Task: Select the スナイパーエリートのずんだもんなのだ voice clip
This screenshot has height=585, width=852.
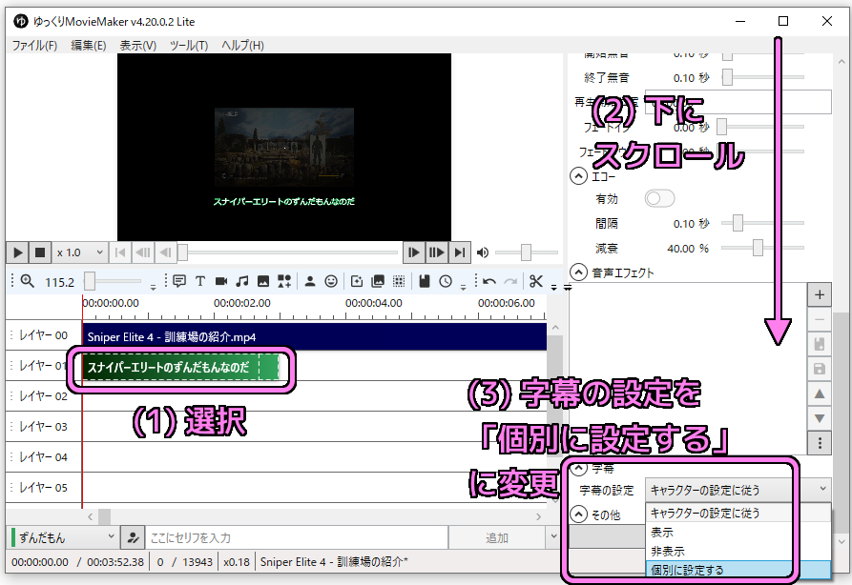Action: (x=180, y=368)
